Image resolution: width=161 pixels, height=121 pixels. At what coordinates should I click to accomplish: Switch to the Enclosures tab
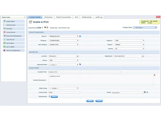click(48, 17)
